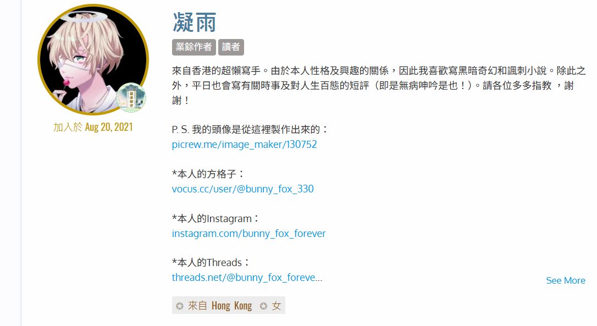This screenshot has width=597, height=326.
Task: Click the 加入於 Aug 20, 2021 join date
Action: pos(93,127)
